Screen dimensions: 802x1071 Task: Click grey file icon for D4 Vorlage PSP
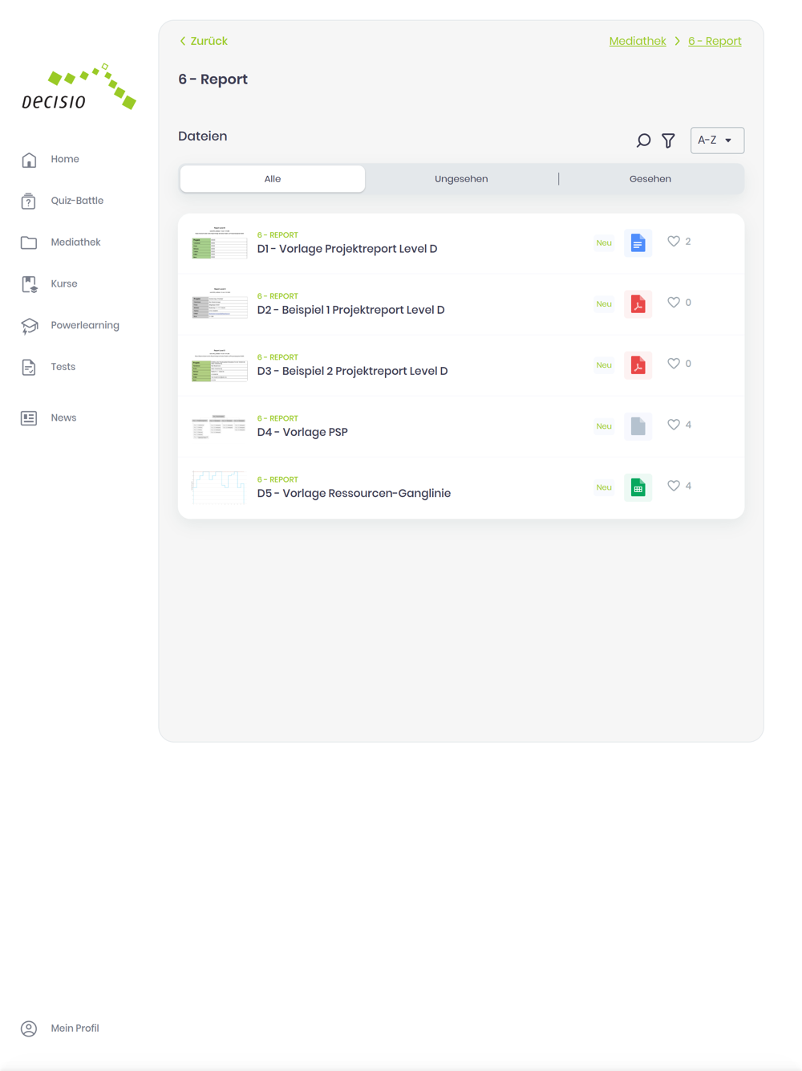point(638,426)
